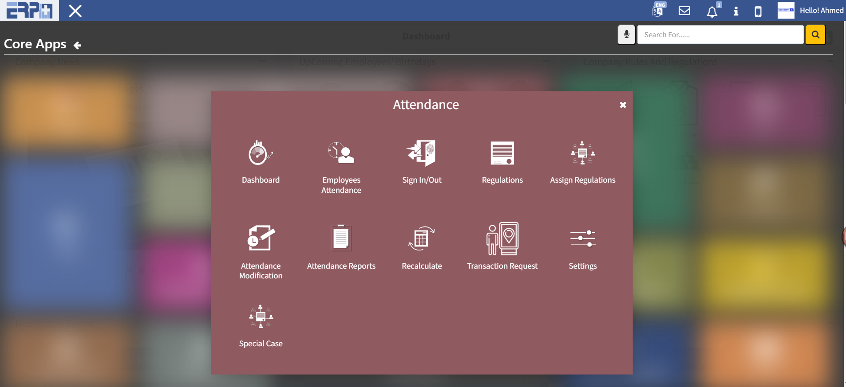Screen dimensions: 846x387
Task: Open the Special Case icon
Action: (261, 317)
